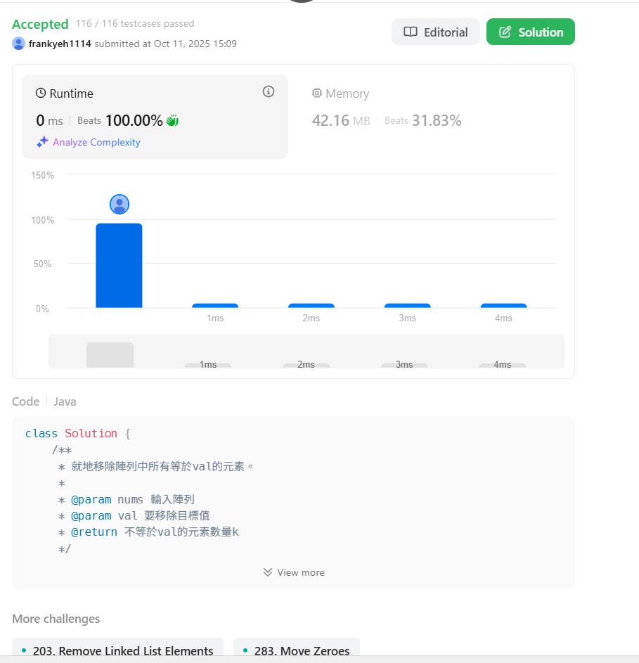Expand the code with View more
639x663 pixels.
[294, 572]
